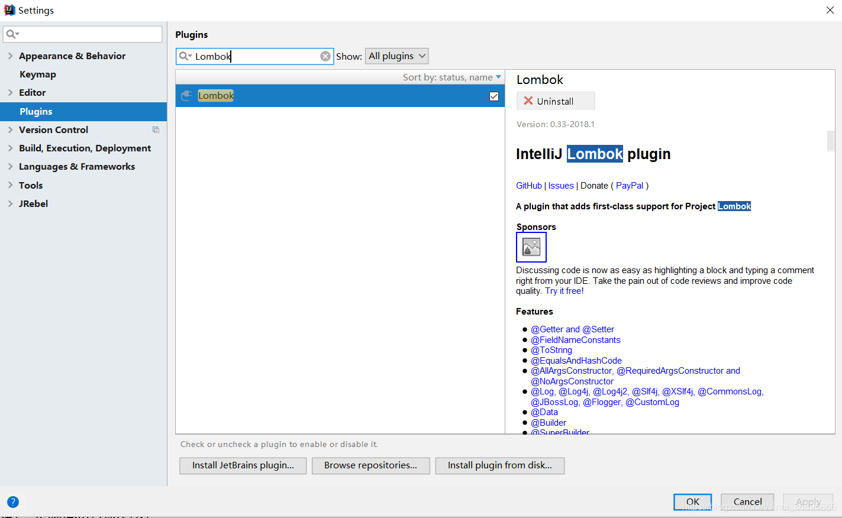Select Keymap in settings tree
The height and width of the screenshot is (518, 842).
pyautogui.click(x=38, y=75)
